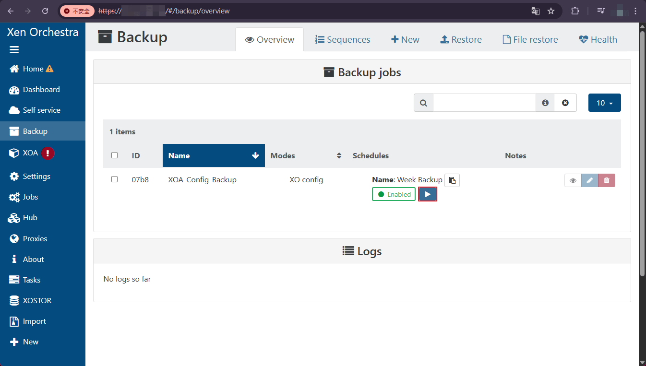Toggle the Enabled schedule state
Viewport: 646px width, 366px height.
[x=394, y=194]
